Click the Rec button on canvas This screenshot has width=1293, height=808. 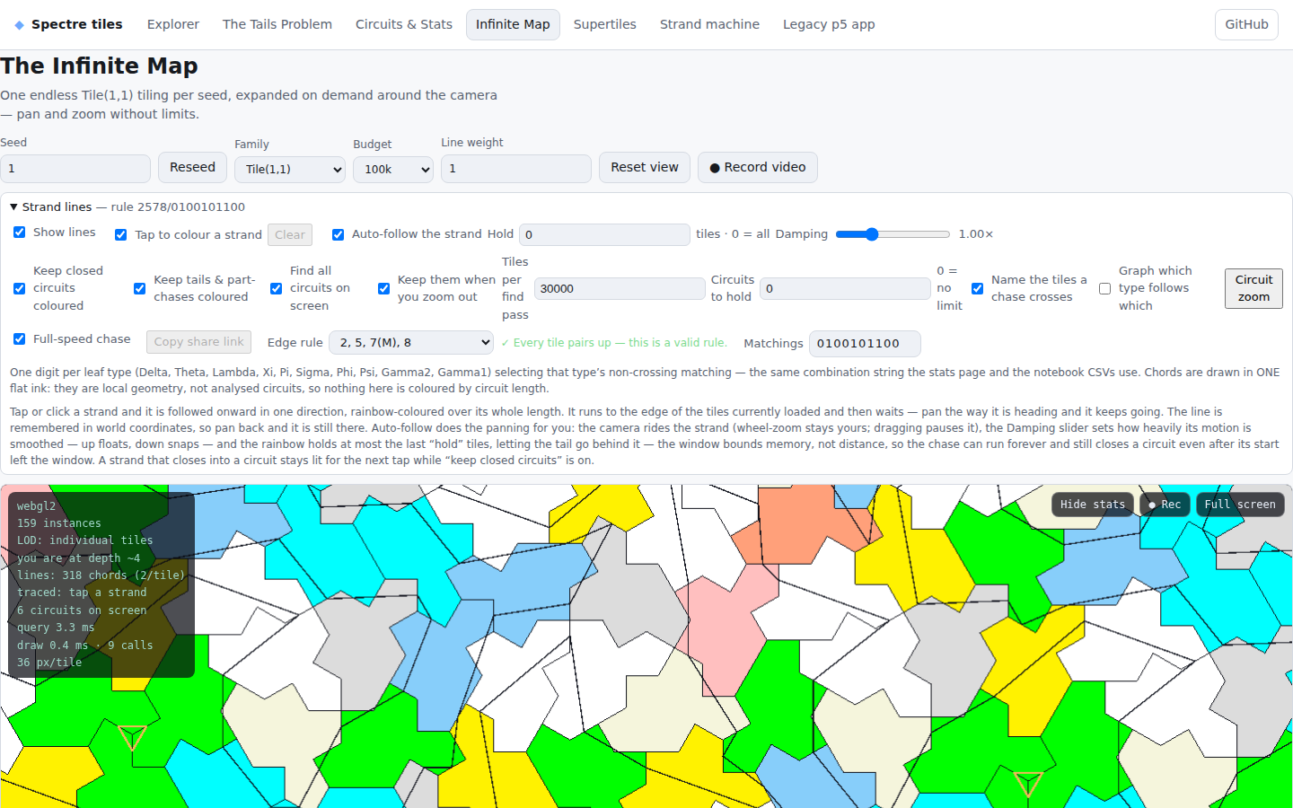click(1165, 505)
